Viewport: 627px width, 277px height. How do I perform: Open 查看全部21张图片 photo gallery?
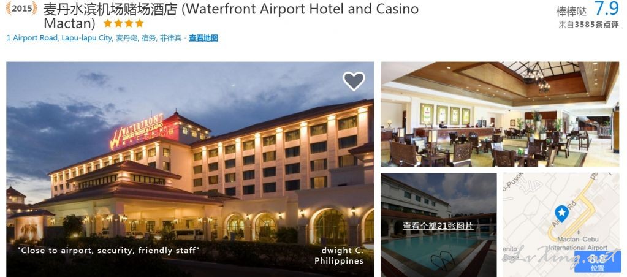[x=438, y=226]
